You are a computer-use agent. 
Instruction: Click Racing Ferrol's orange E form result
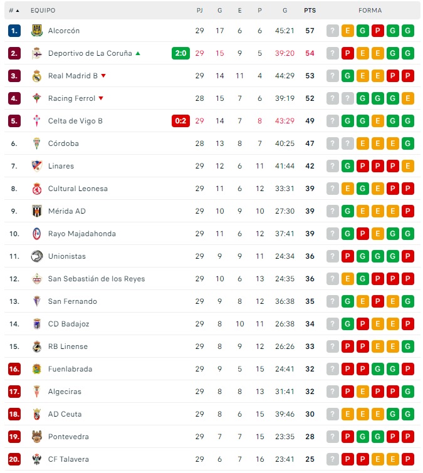tap(407, 98)
